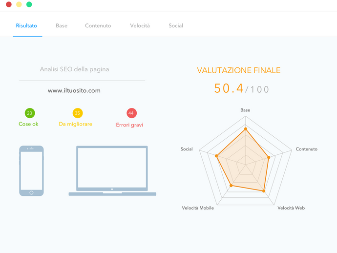Screen dimensions: 337x253
Task: Click the Social axis label of chart
Action: pyautogui.click(x=187, y=149)
